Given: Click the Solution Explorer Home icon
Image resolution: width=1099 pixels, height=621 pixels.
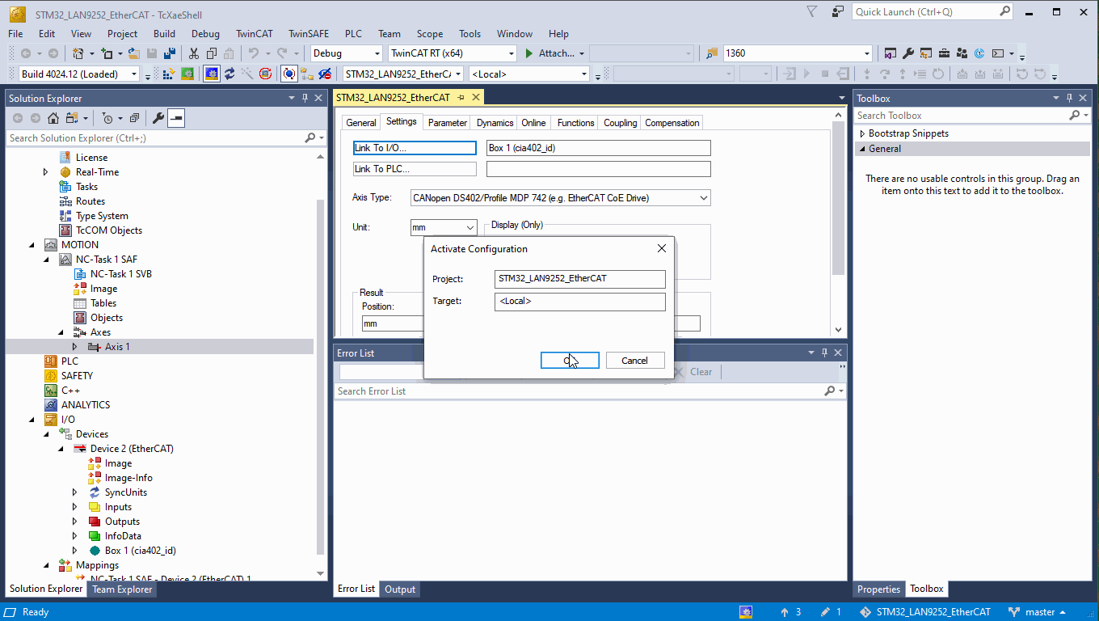Looking at the screenshot, I should click(53, 118).
